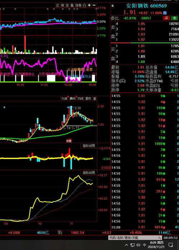The width and height of the screenshot is (179, 250).
Task: Click the blue 陆 badge beside price change
Action: (165, 13)
